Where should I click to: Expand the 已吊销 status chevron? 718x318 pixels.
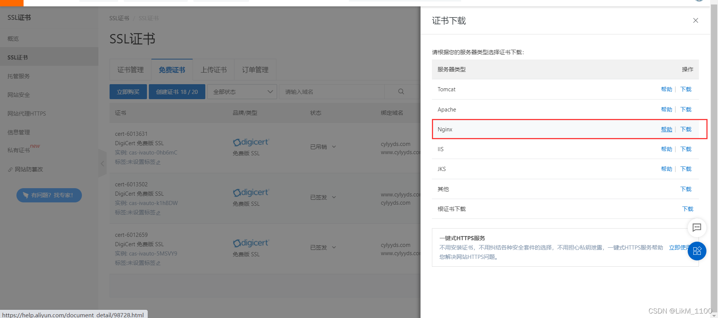[334, 147]
